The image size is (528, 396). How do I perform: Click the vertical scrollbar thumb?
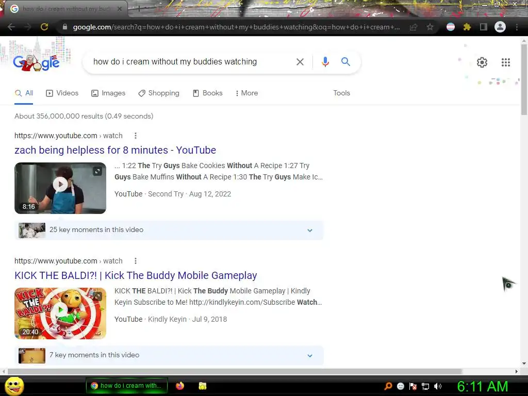[x=524, y=79]
